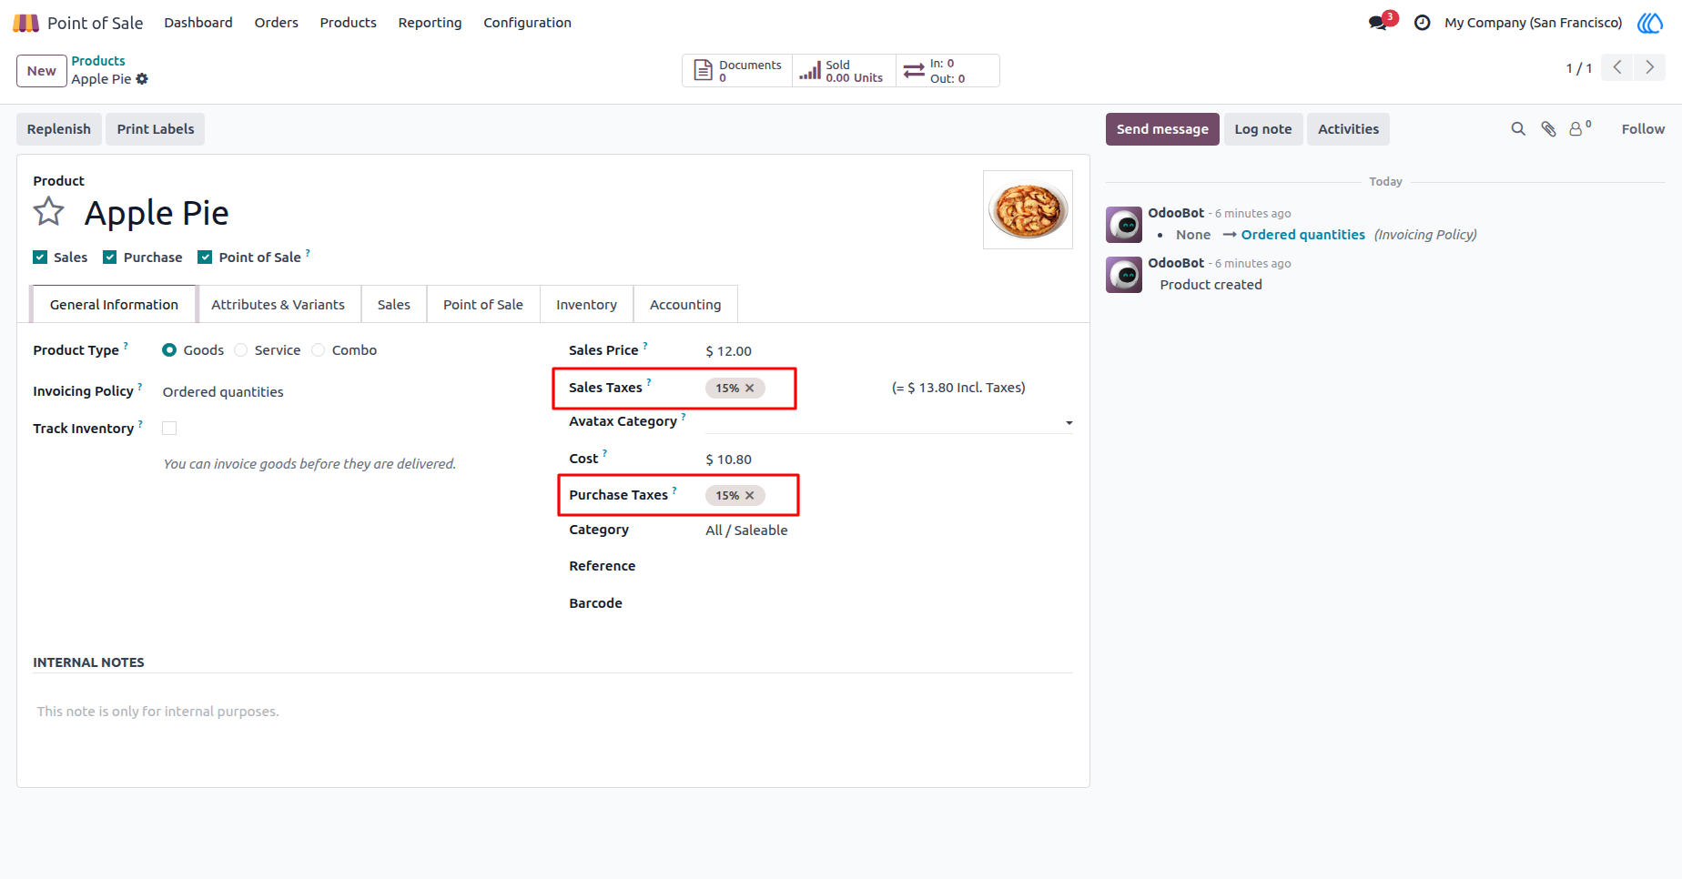Open the Reporting menu
This screenshot has width=1682, height=879.
pos(430,23)
